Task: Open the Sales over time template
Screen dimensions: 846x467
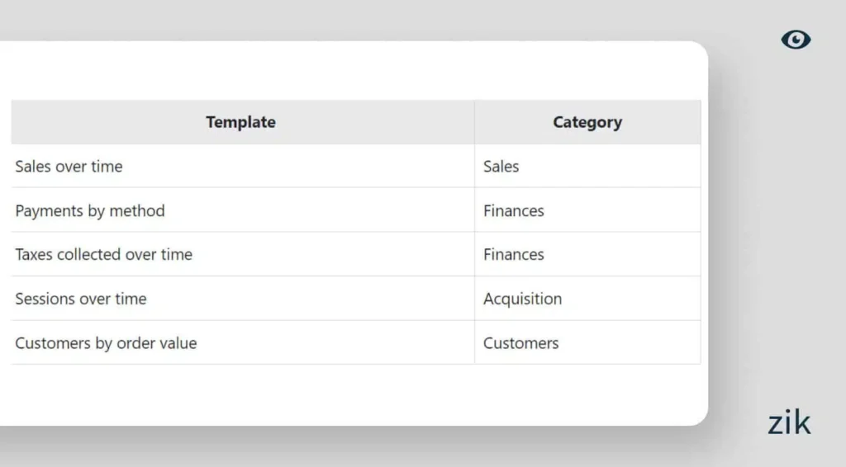Action: [x=69, y=167]
